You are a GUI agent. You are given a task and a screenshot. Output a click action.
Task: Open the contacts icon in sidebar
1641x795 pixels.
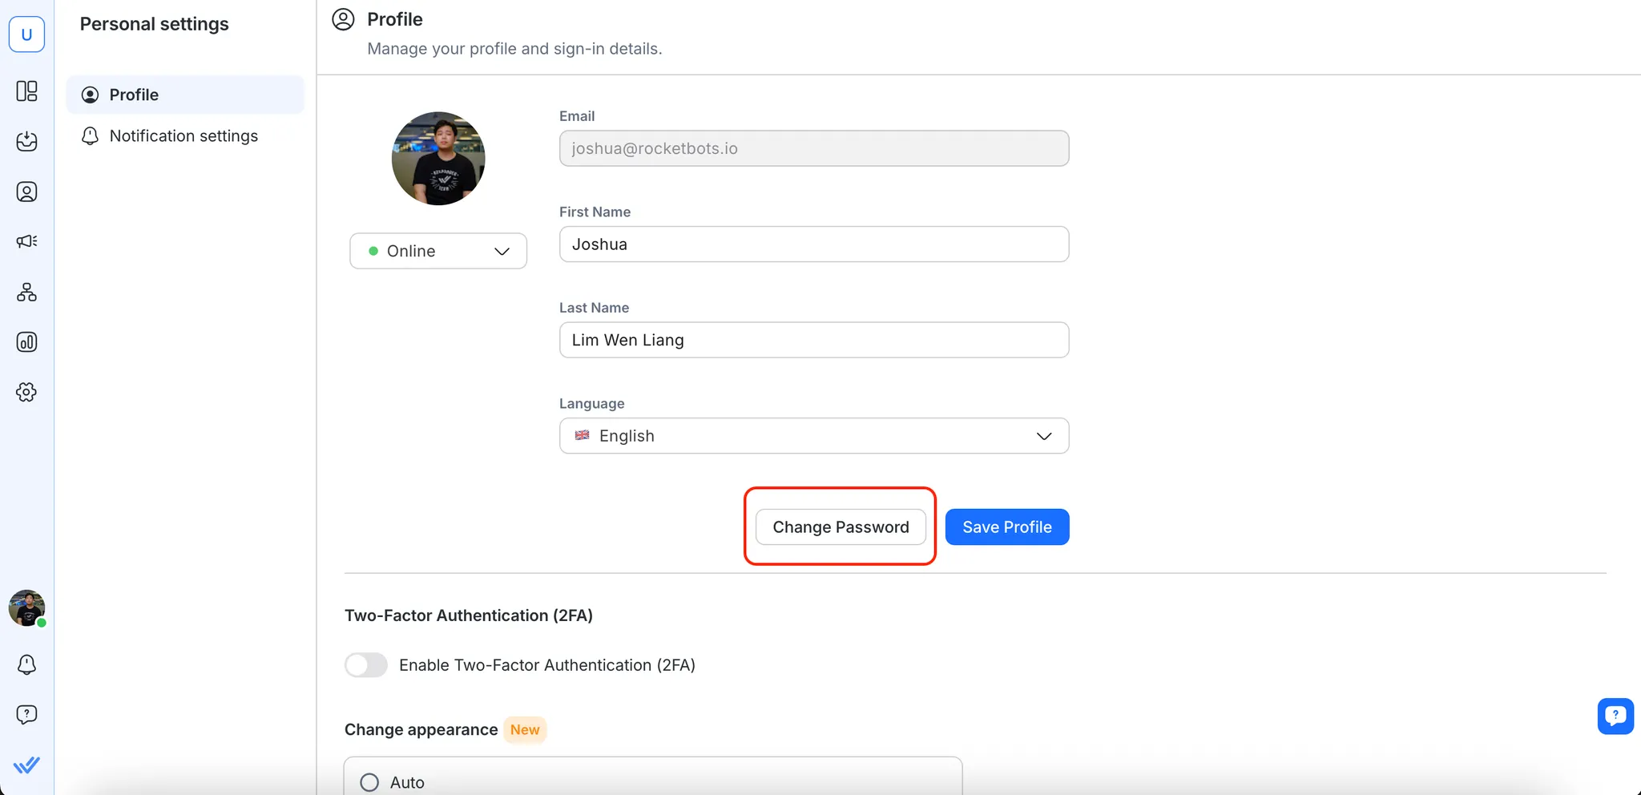click(26, 192)
